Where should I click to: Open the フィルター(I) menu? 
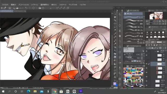tap(63, 5)
